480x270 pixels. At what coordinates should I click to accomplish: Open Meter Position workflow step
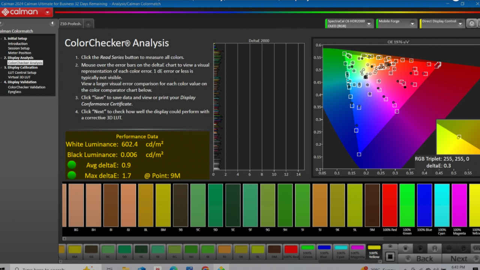(19, 53)
